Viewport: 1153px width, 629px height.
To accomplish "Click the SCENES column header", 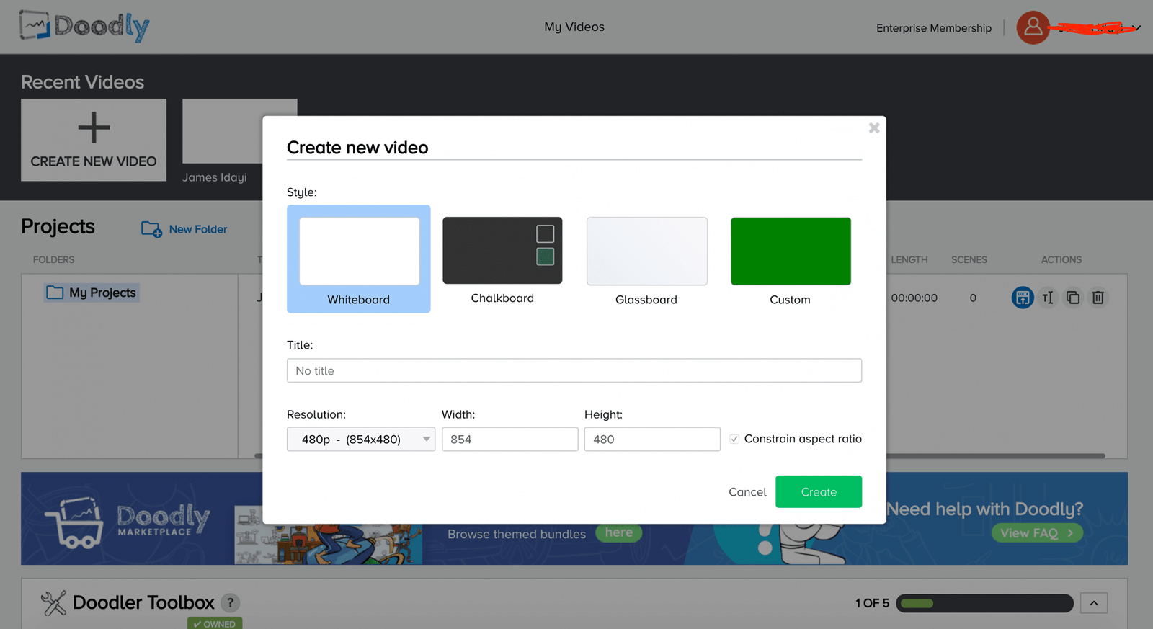I will pyautogui.click(x=969, y=259).
